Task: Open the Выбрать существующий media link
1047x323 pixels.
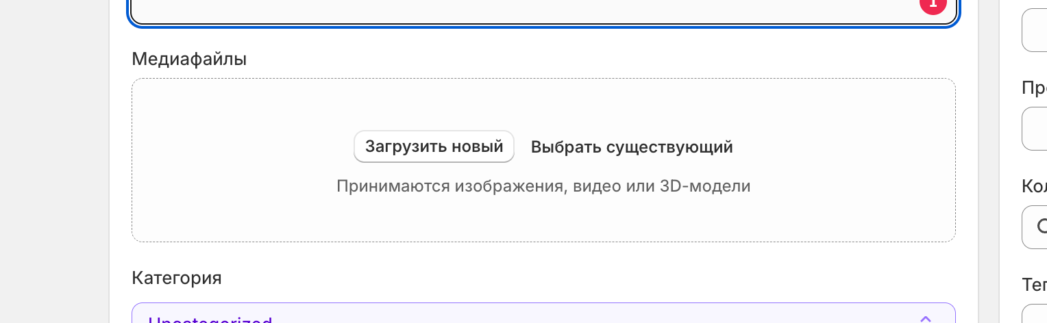Action: click(x=632, y=147)
